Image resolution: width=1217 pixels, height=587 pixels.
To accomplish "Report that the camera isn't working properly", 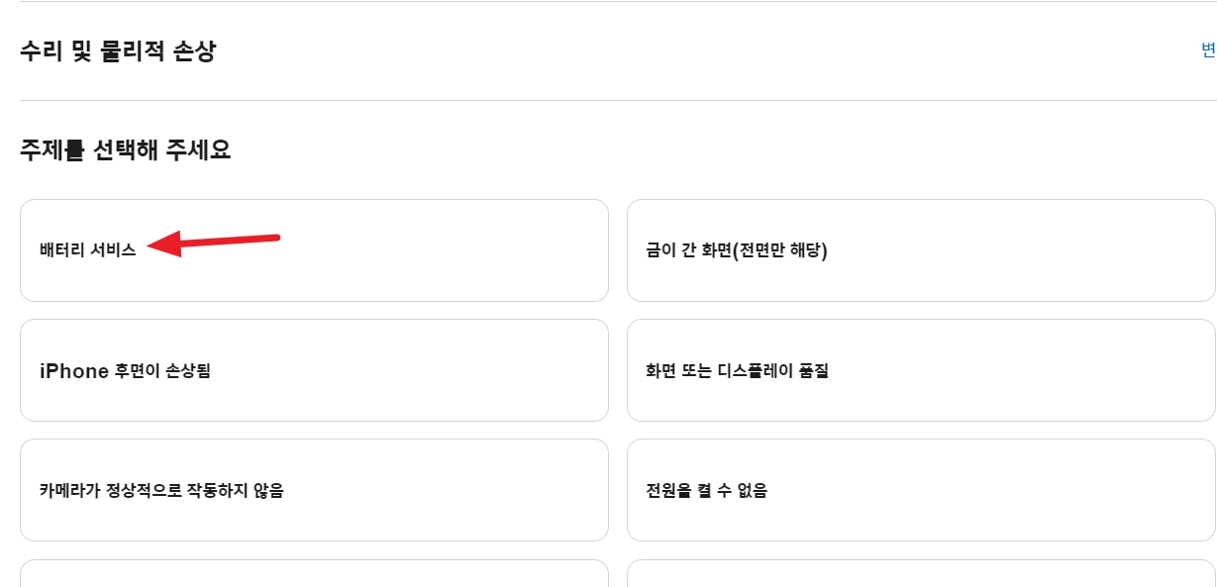I will (x=313, y=490).
